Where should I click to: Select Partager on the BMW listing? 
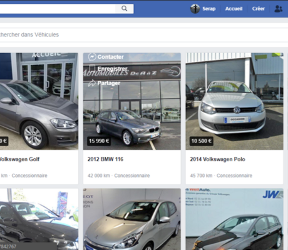[109, 83]
